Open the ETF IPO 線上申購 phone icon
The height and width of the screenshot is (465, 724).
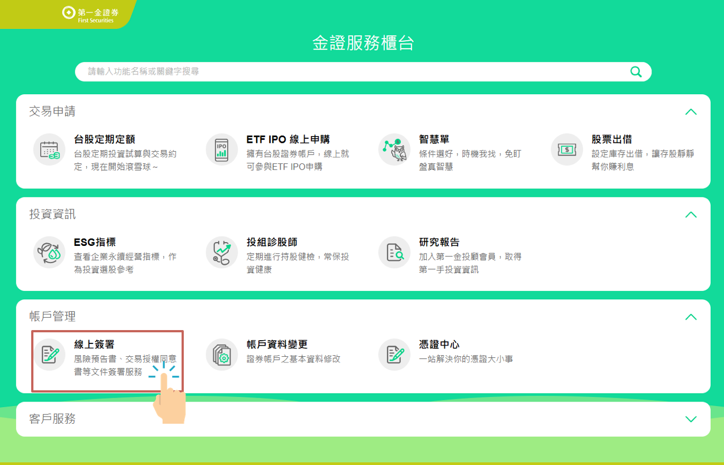pos(222,149)
